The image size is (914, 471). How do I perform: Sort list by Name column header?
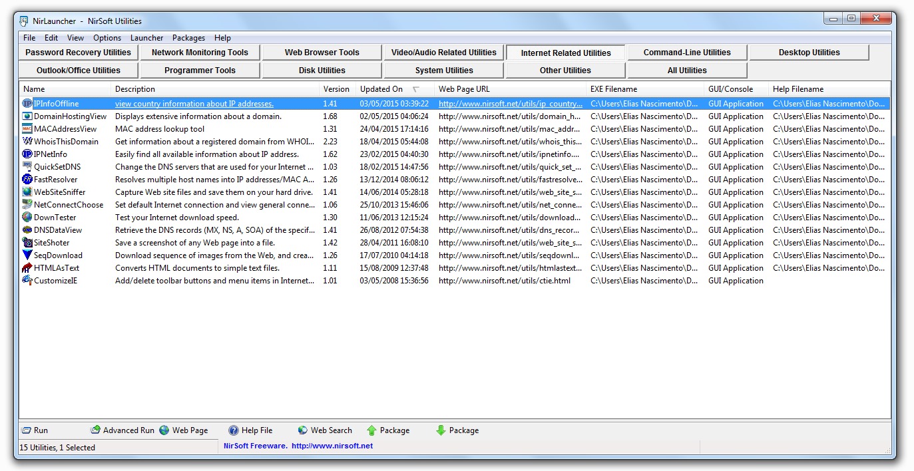[65, 89]
